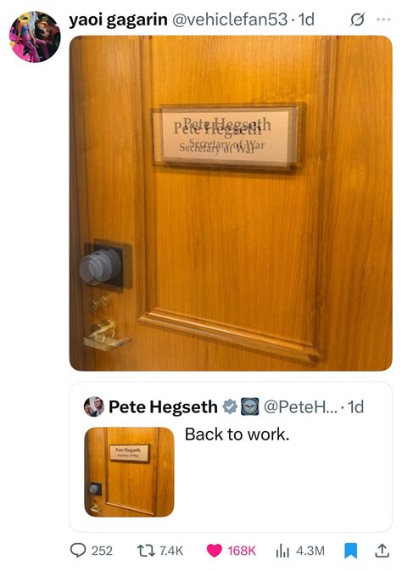The height and width of the screenshot is (571, 402).
Task: Click the Grok slashed-circle icon
Action: [357, 20]
